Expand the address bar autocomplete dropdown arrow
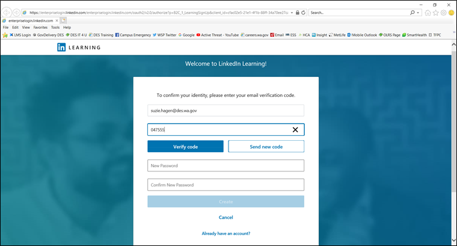 pos(292,13)
